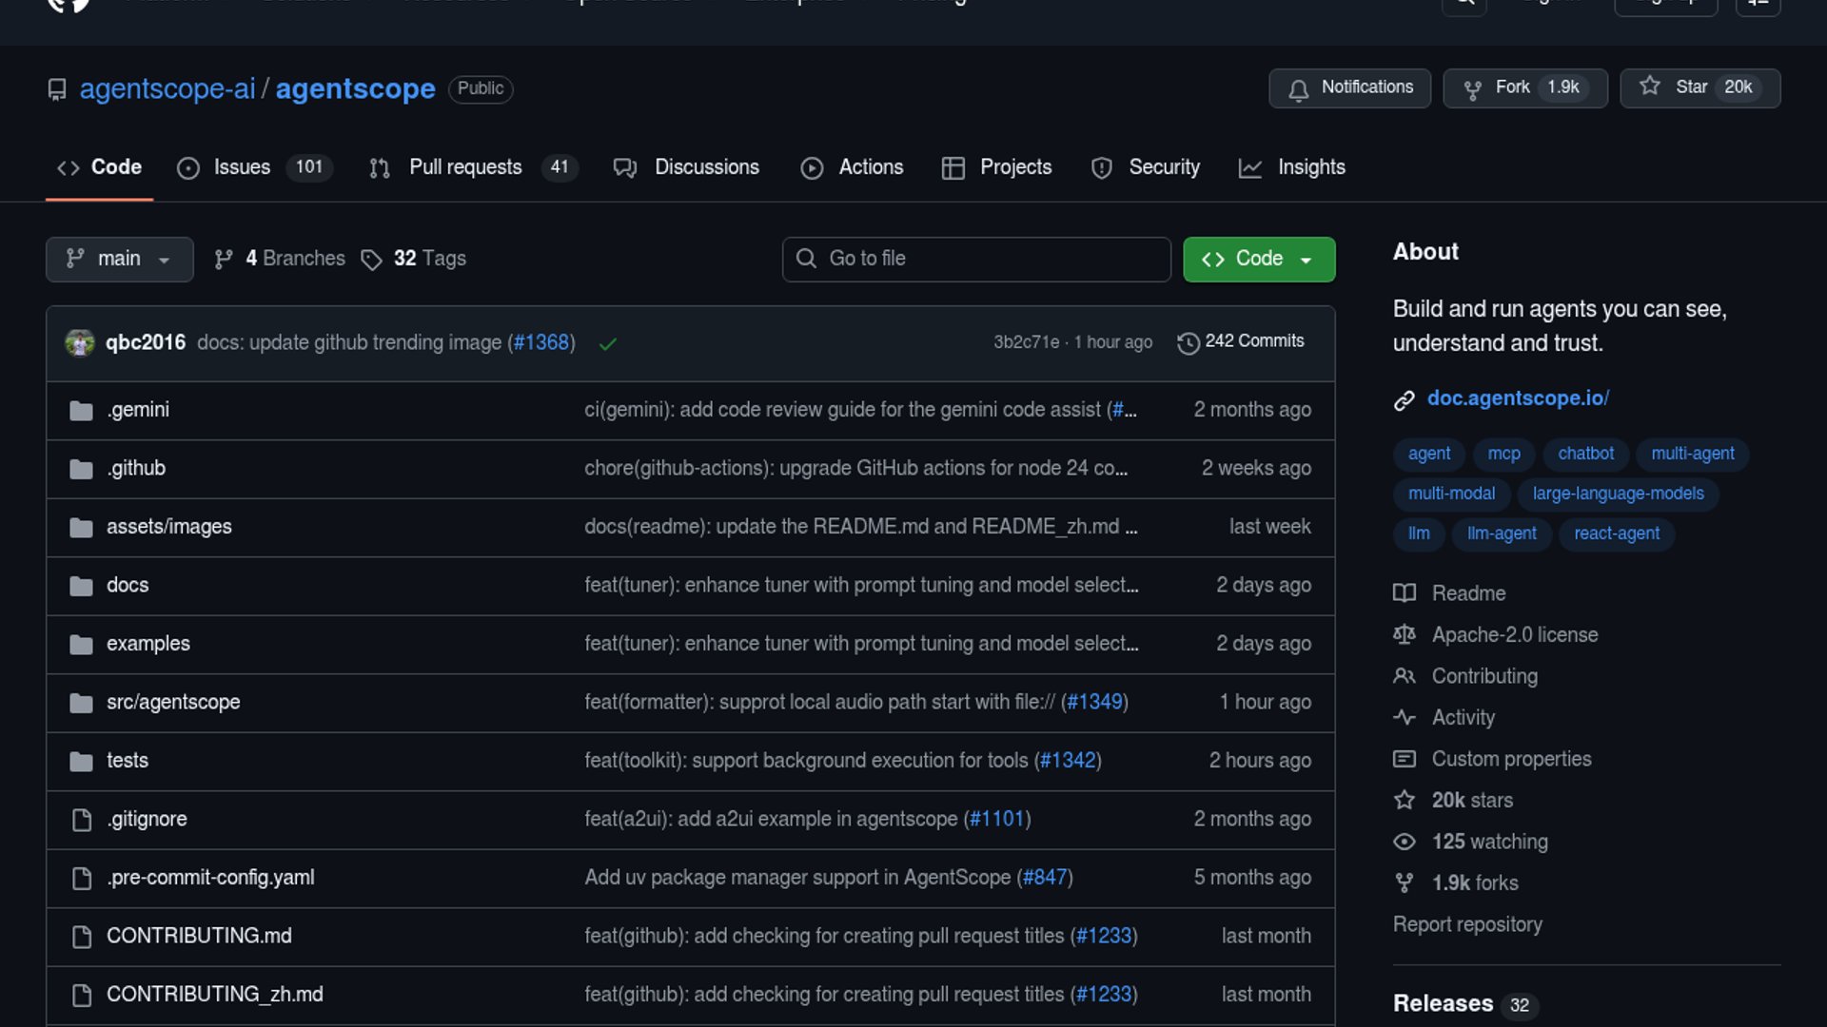Open the Pull requests tab
The image size is (1827, 1027).
point(465,167)
